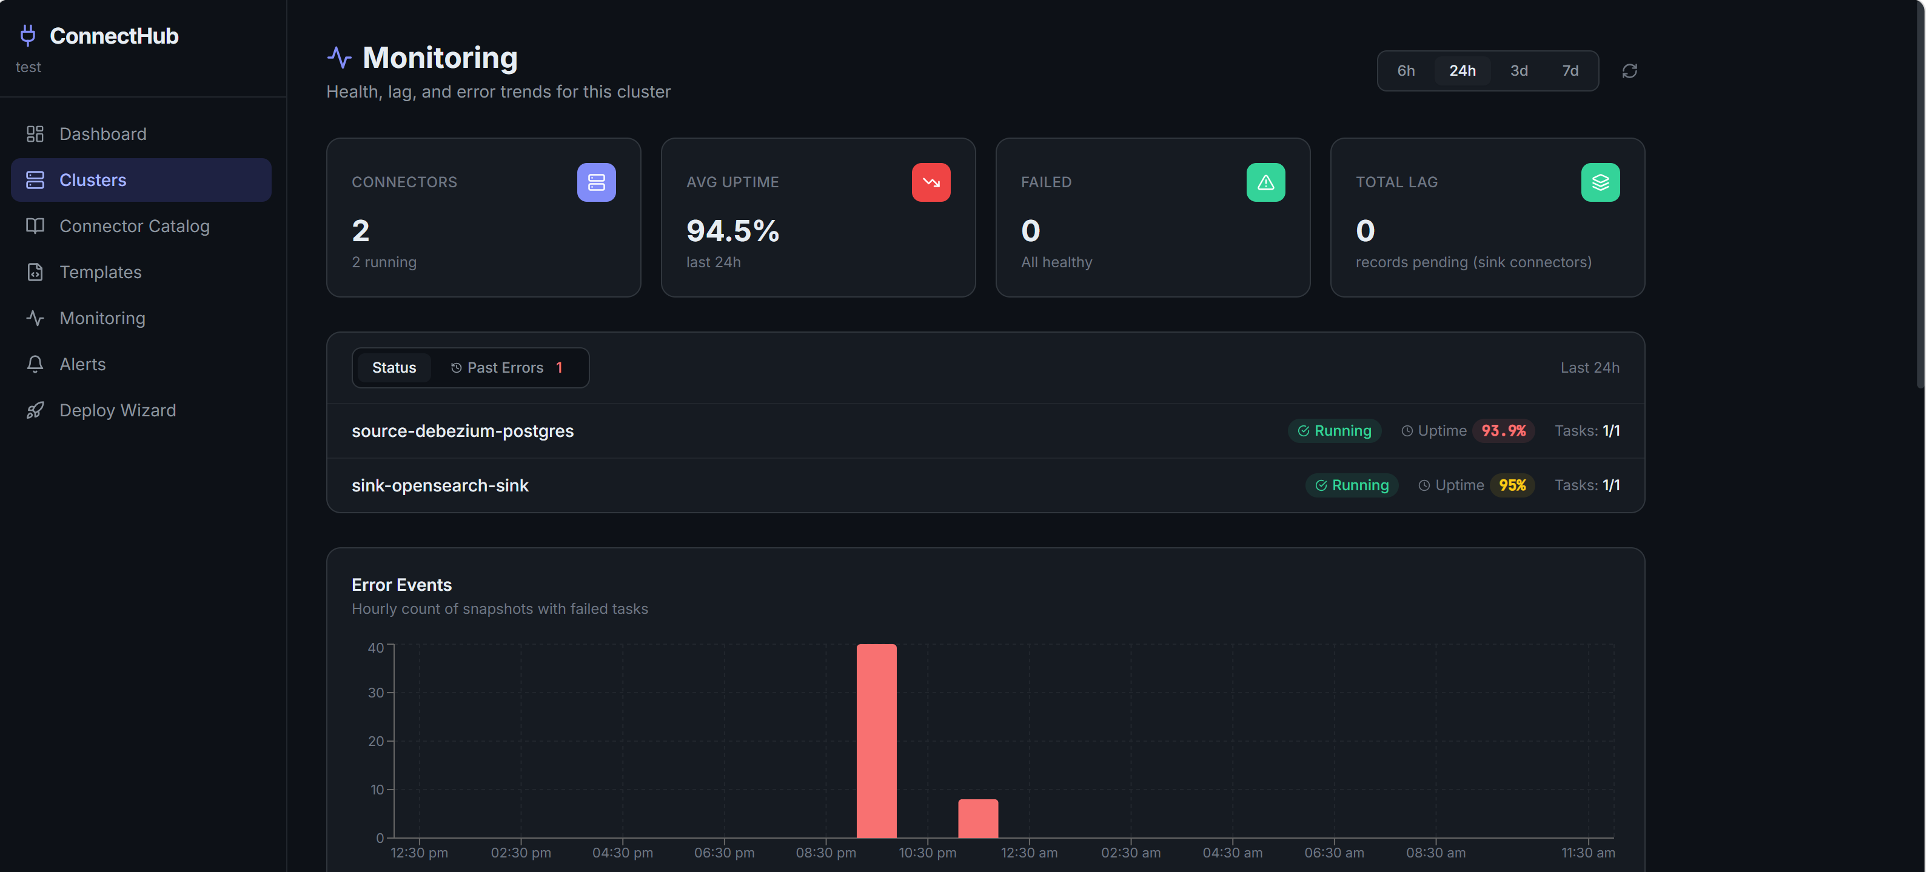Click Tasks 1/1 for source-debezium-postgres
The width and height of the screenshot is (1930, 872).
tap(1587, 430)
